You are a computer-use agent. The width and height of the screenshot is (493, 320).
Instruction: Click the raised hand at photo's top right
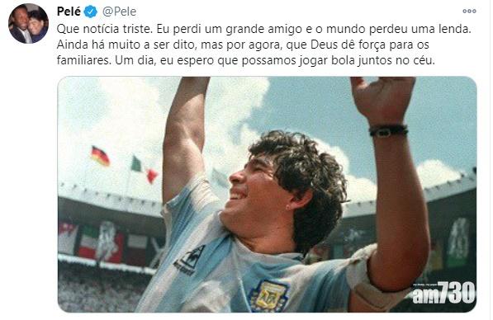click(382, 99)
